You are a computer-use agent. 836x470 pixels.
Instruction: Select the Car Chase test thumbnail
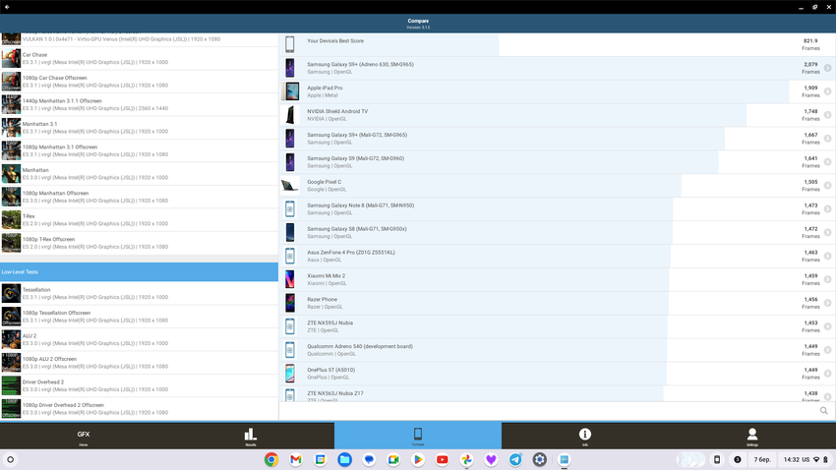[11, 59]
